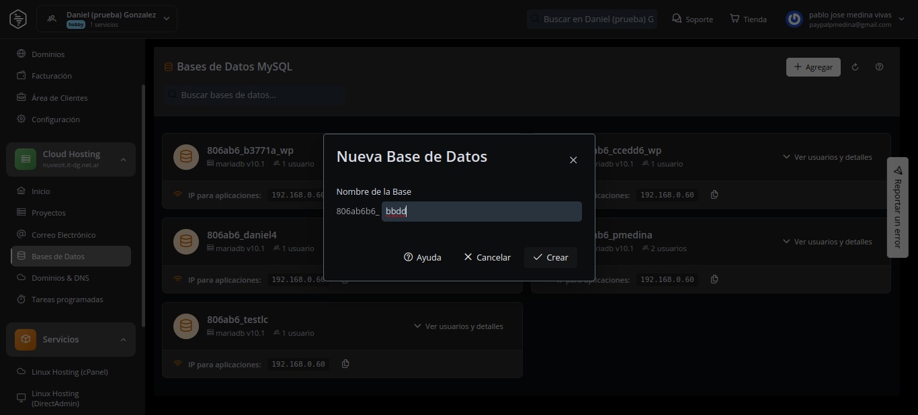Click Cancelar in the dialog
918x415 pixels.
[487, 257]
